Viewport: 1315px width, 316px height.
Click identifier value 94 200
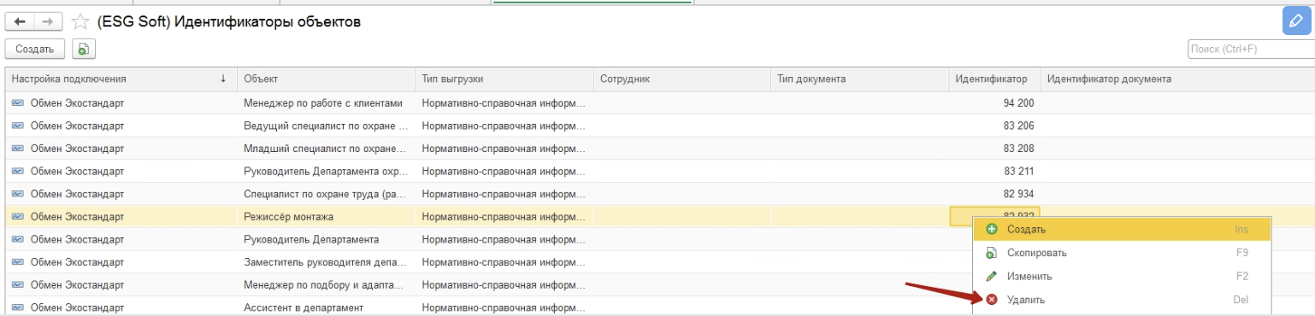1018,102
